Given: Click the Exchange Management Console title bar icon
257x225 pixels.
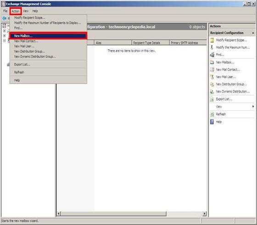Looking at the screenshot, I should [x=3, y=4].
